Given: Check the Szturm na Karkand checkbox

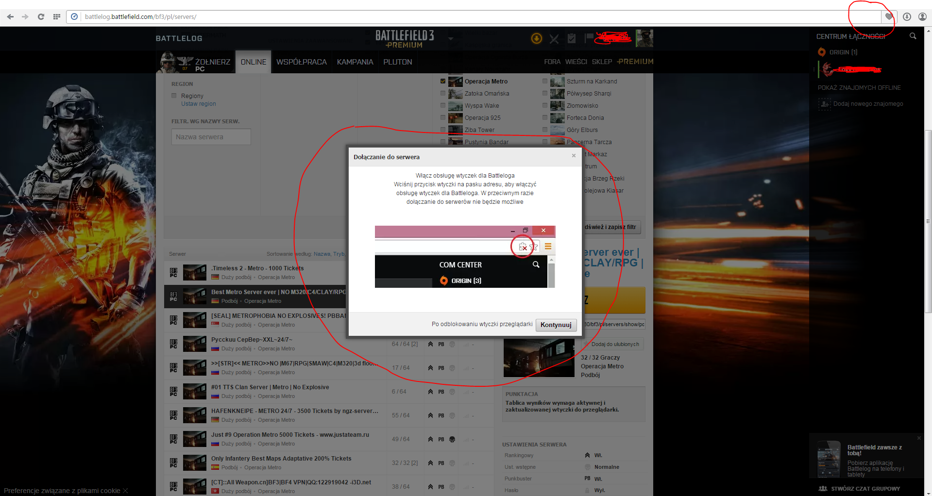Looking at the screenshot, I should (545, 81).
